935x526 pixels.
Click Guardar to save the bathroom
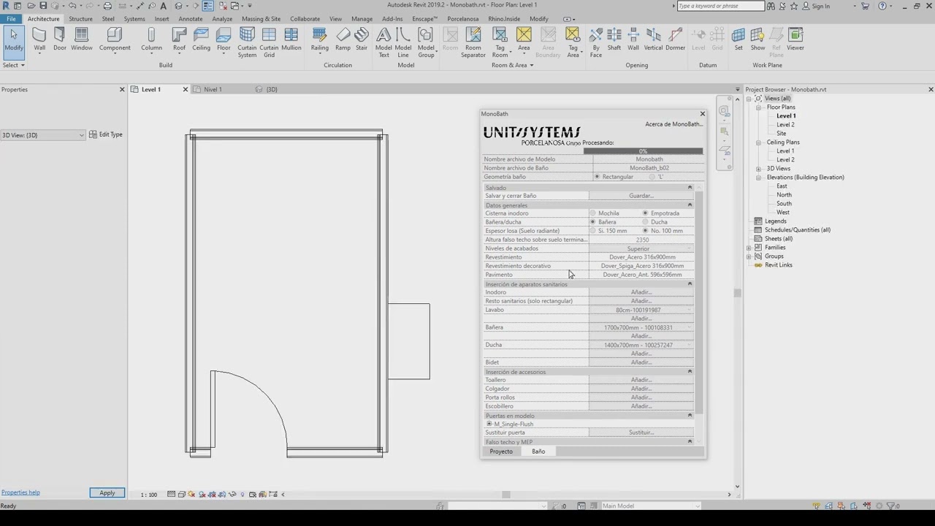641,196
